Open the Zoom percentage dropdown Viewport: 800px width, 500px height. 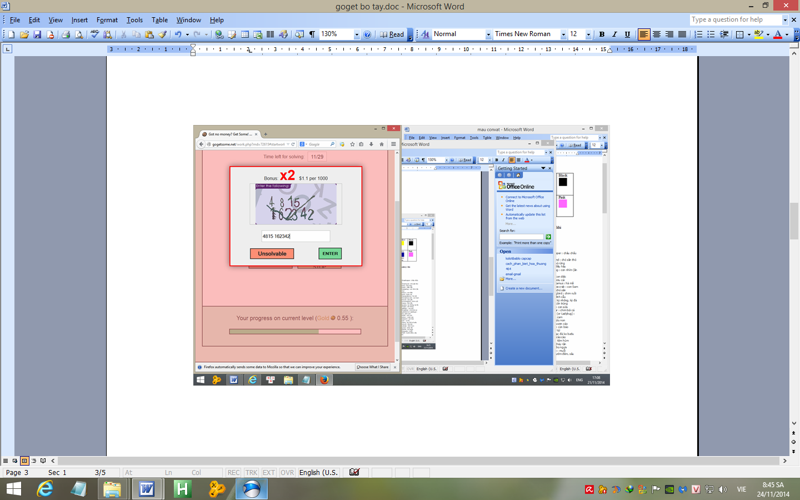coord(357,34)
